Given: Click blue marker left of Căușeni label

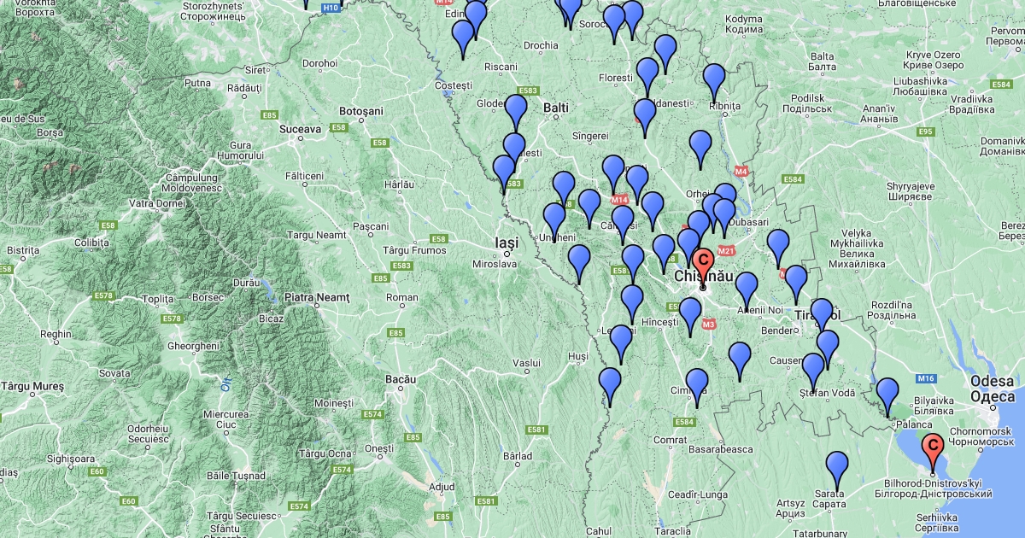Looking at the screenshot, I should click(x=740, y=358).
